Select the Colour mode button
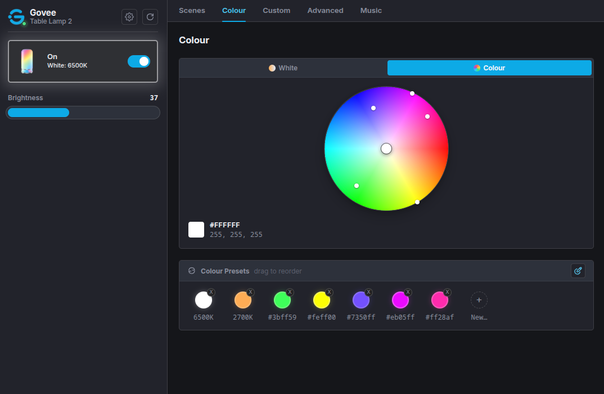This screenshot has height=394, width=604. pyautogui.click(x=489, y=68)
